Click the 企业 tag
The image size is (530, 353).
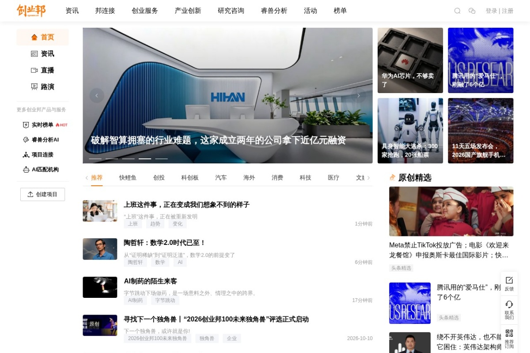(232, 338)
